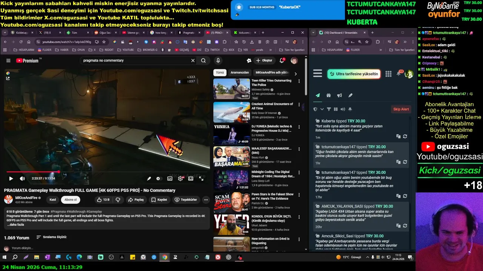The height and width of the screenshot is (271, 483).
Task: Select the Streamlabs gift tab icon
Action: [329, 96]
